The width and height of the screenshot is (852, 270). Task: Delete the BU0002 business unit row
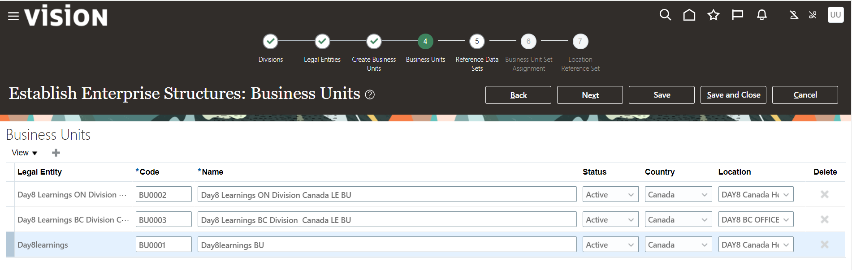[x=824, y=195]
